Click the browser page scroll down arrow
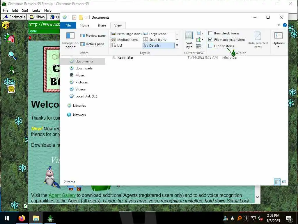This screenshot has width=298, height=224. [x=258, y=197]
